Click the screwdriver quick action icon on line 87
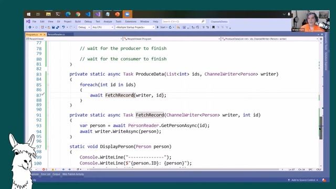 pos(44,94)
